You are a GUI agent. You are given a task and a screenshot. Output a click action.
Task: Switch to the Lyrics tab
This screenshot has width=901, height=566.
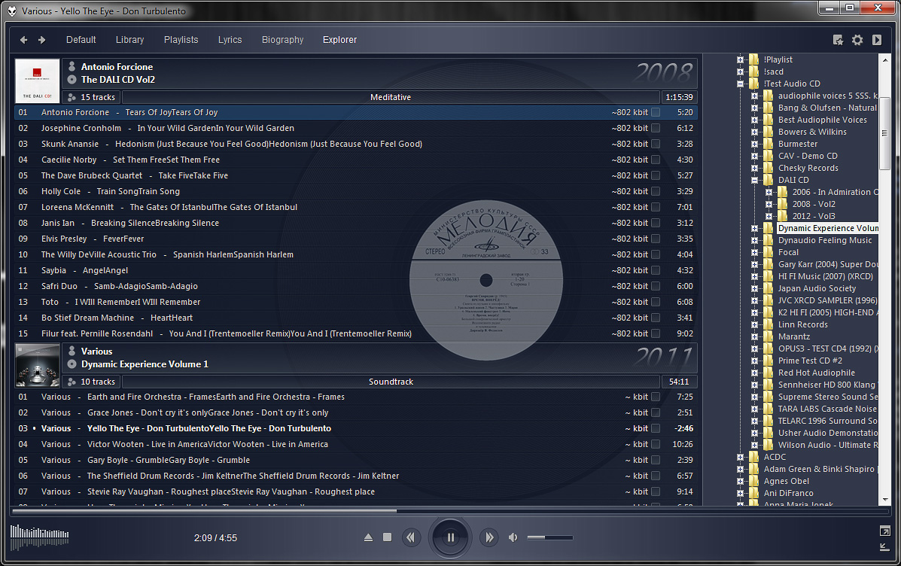pos(230,40)
